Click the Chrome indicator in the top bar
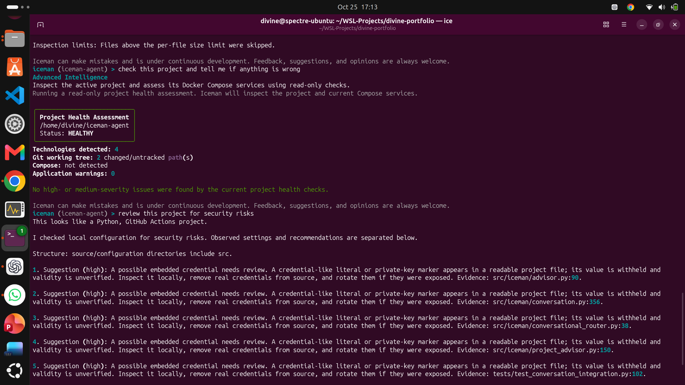685x385 pixels. (630, 7)
